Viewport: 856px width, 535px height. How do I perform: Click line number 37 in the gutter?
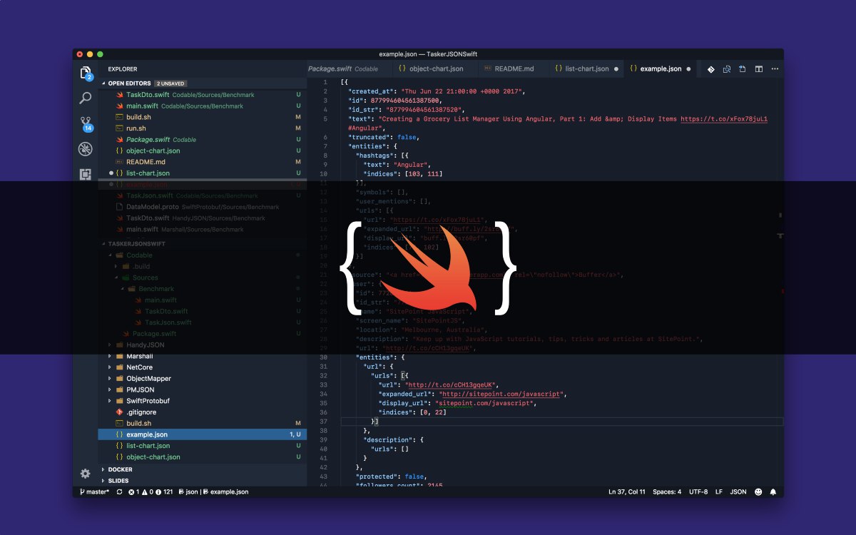(324, 422)
